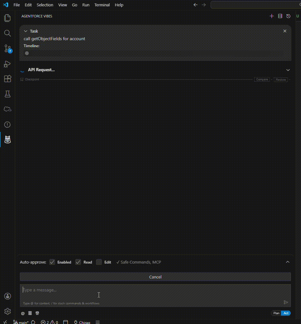Uncheck the Read auto-approve option

pos(78,262)
